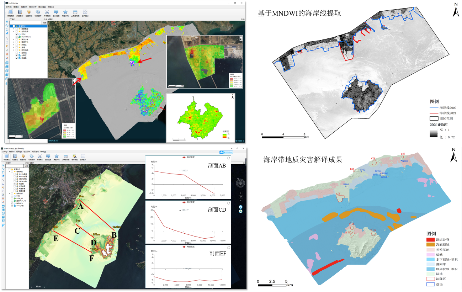The image size is (462, 292).
Task: Click Edit Mode icon in upper window toolbar
Action: (x=10, y=12)
